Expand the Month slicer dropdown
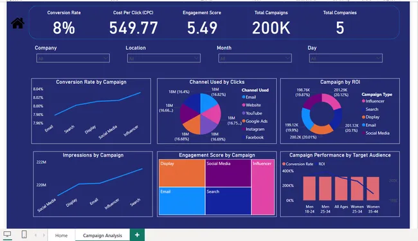 click(x=255, y=58)
